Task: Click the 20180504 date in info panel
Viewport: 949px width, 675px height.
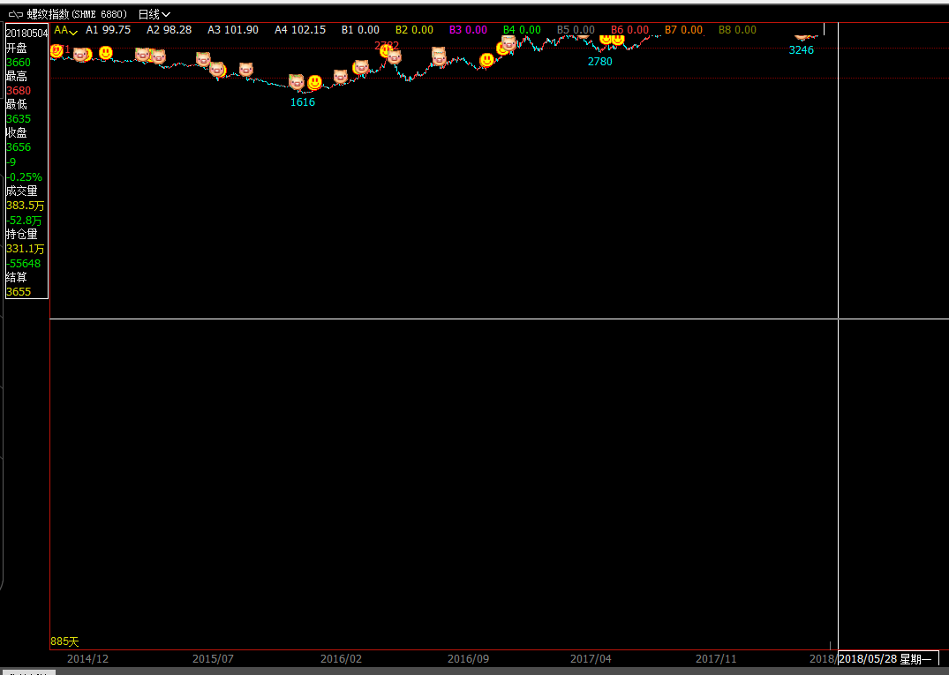Action: click(26, 34)
